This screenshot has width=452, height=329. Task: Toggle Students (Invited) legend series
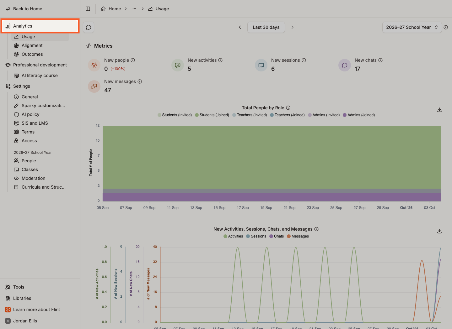tap(175, 115)
